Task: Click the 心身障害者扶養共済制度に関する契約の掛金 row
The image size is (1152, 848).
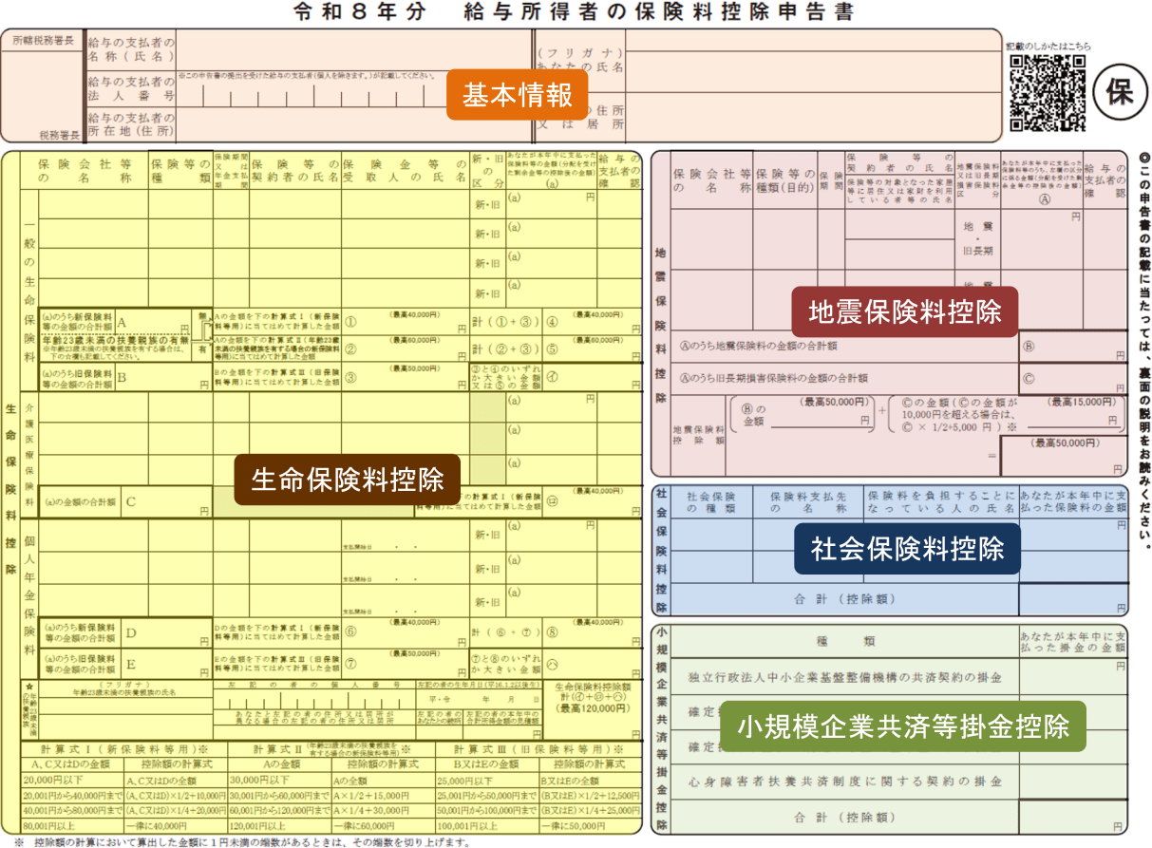Action: tap(845, 782)
